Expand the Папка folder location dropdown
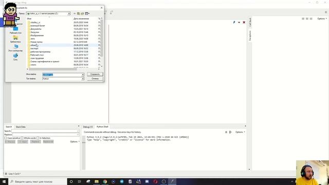The height and width of the screenshot is (185, 329). coord(69,14)
